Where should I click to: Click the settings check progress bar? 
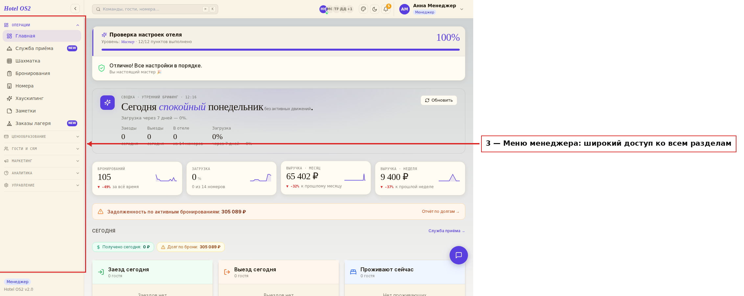(x=281, y=50)
